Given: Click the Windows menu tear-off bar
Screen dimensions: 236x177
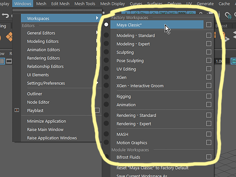Looking at the screenshot, I should [57, 10].
